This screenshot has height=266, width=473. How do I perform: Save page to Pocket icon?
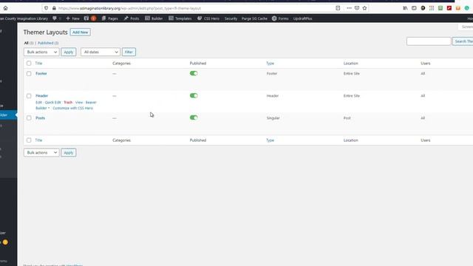coord(357,8)
